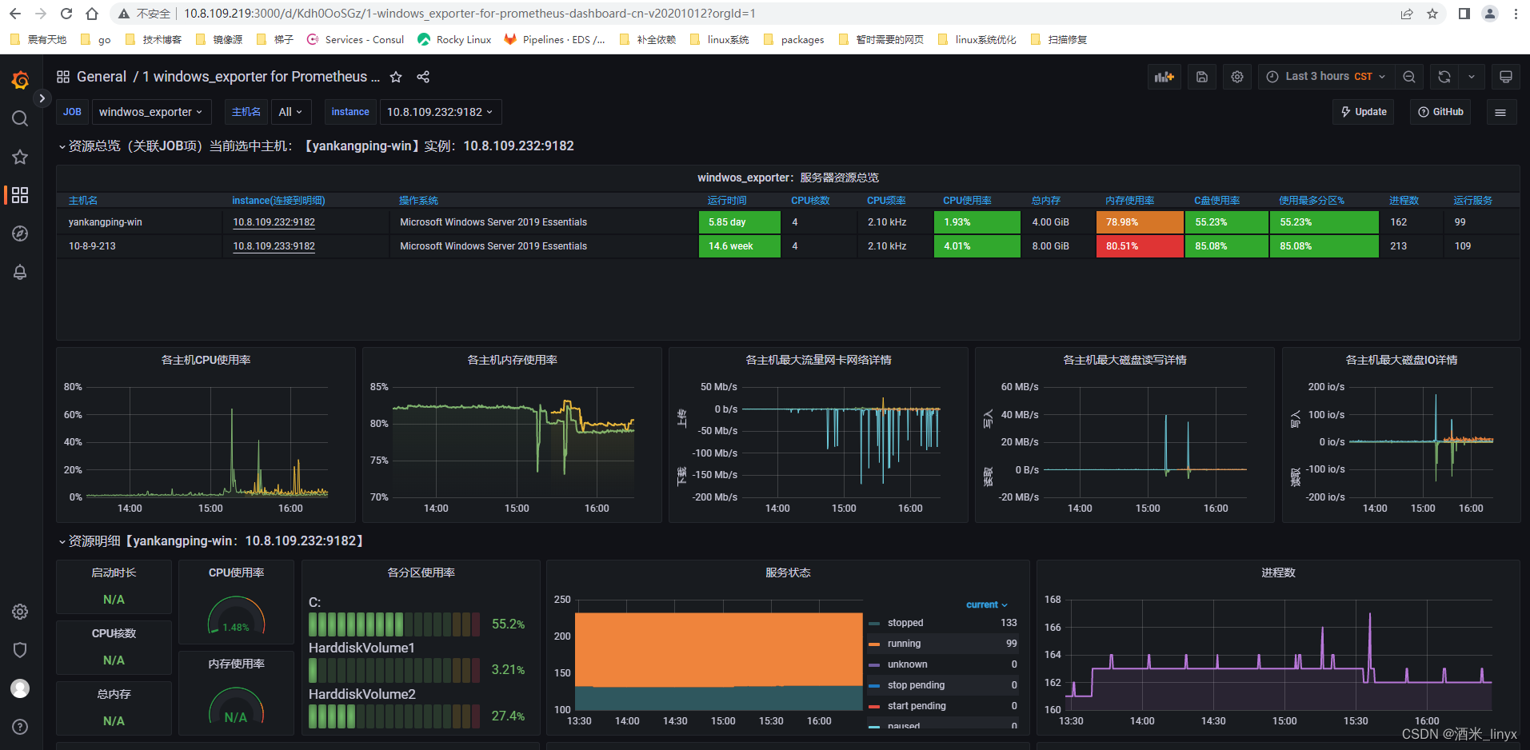Open the Server Admin shield icon
Viewport: 1530px width, 750px height.
(x=20, y=650)
